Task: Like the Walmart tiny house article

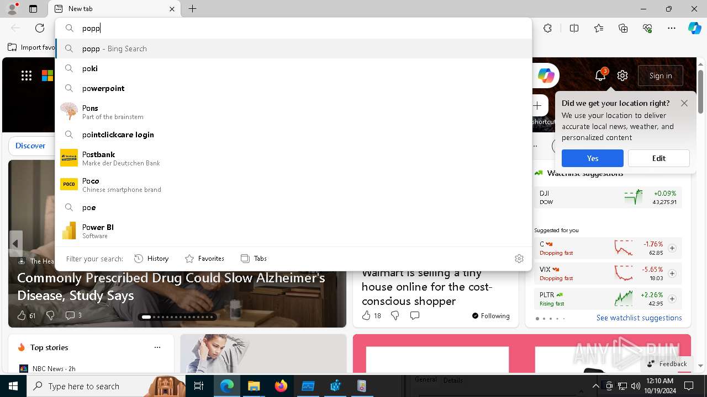Action: (371, 315)
